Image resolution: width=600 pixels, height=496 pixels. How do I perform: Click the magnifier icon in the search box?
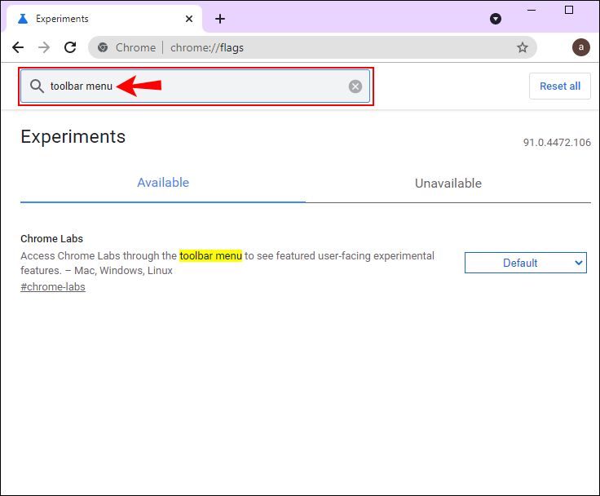tap(37, 86)
